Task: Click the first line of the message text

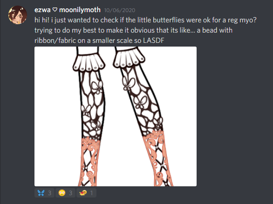Action: point(145,20)
